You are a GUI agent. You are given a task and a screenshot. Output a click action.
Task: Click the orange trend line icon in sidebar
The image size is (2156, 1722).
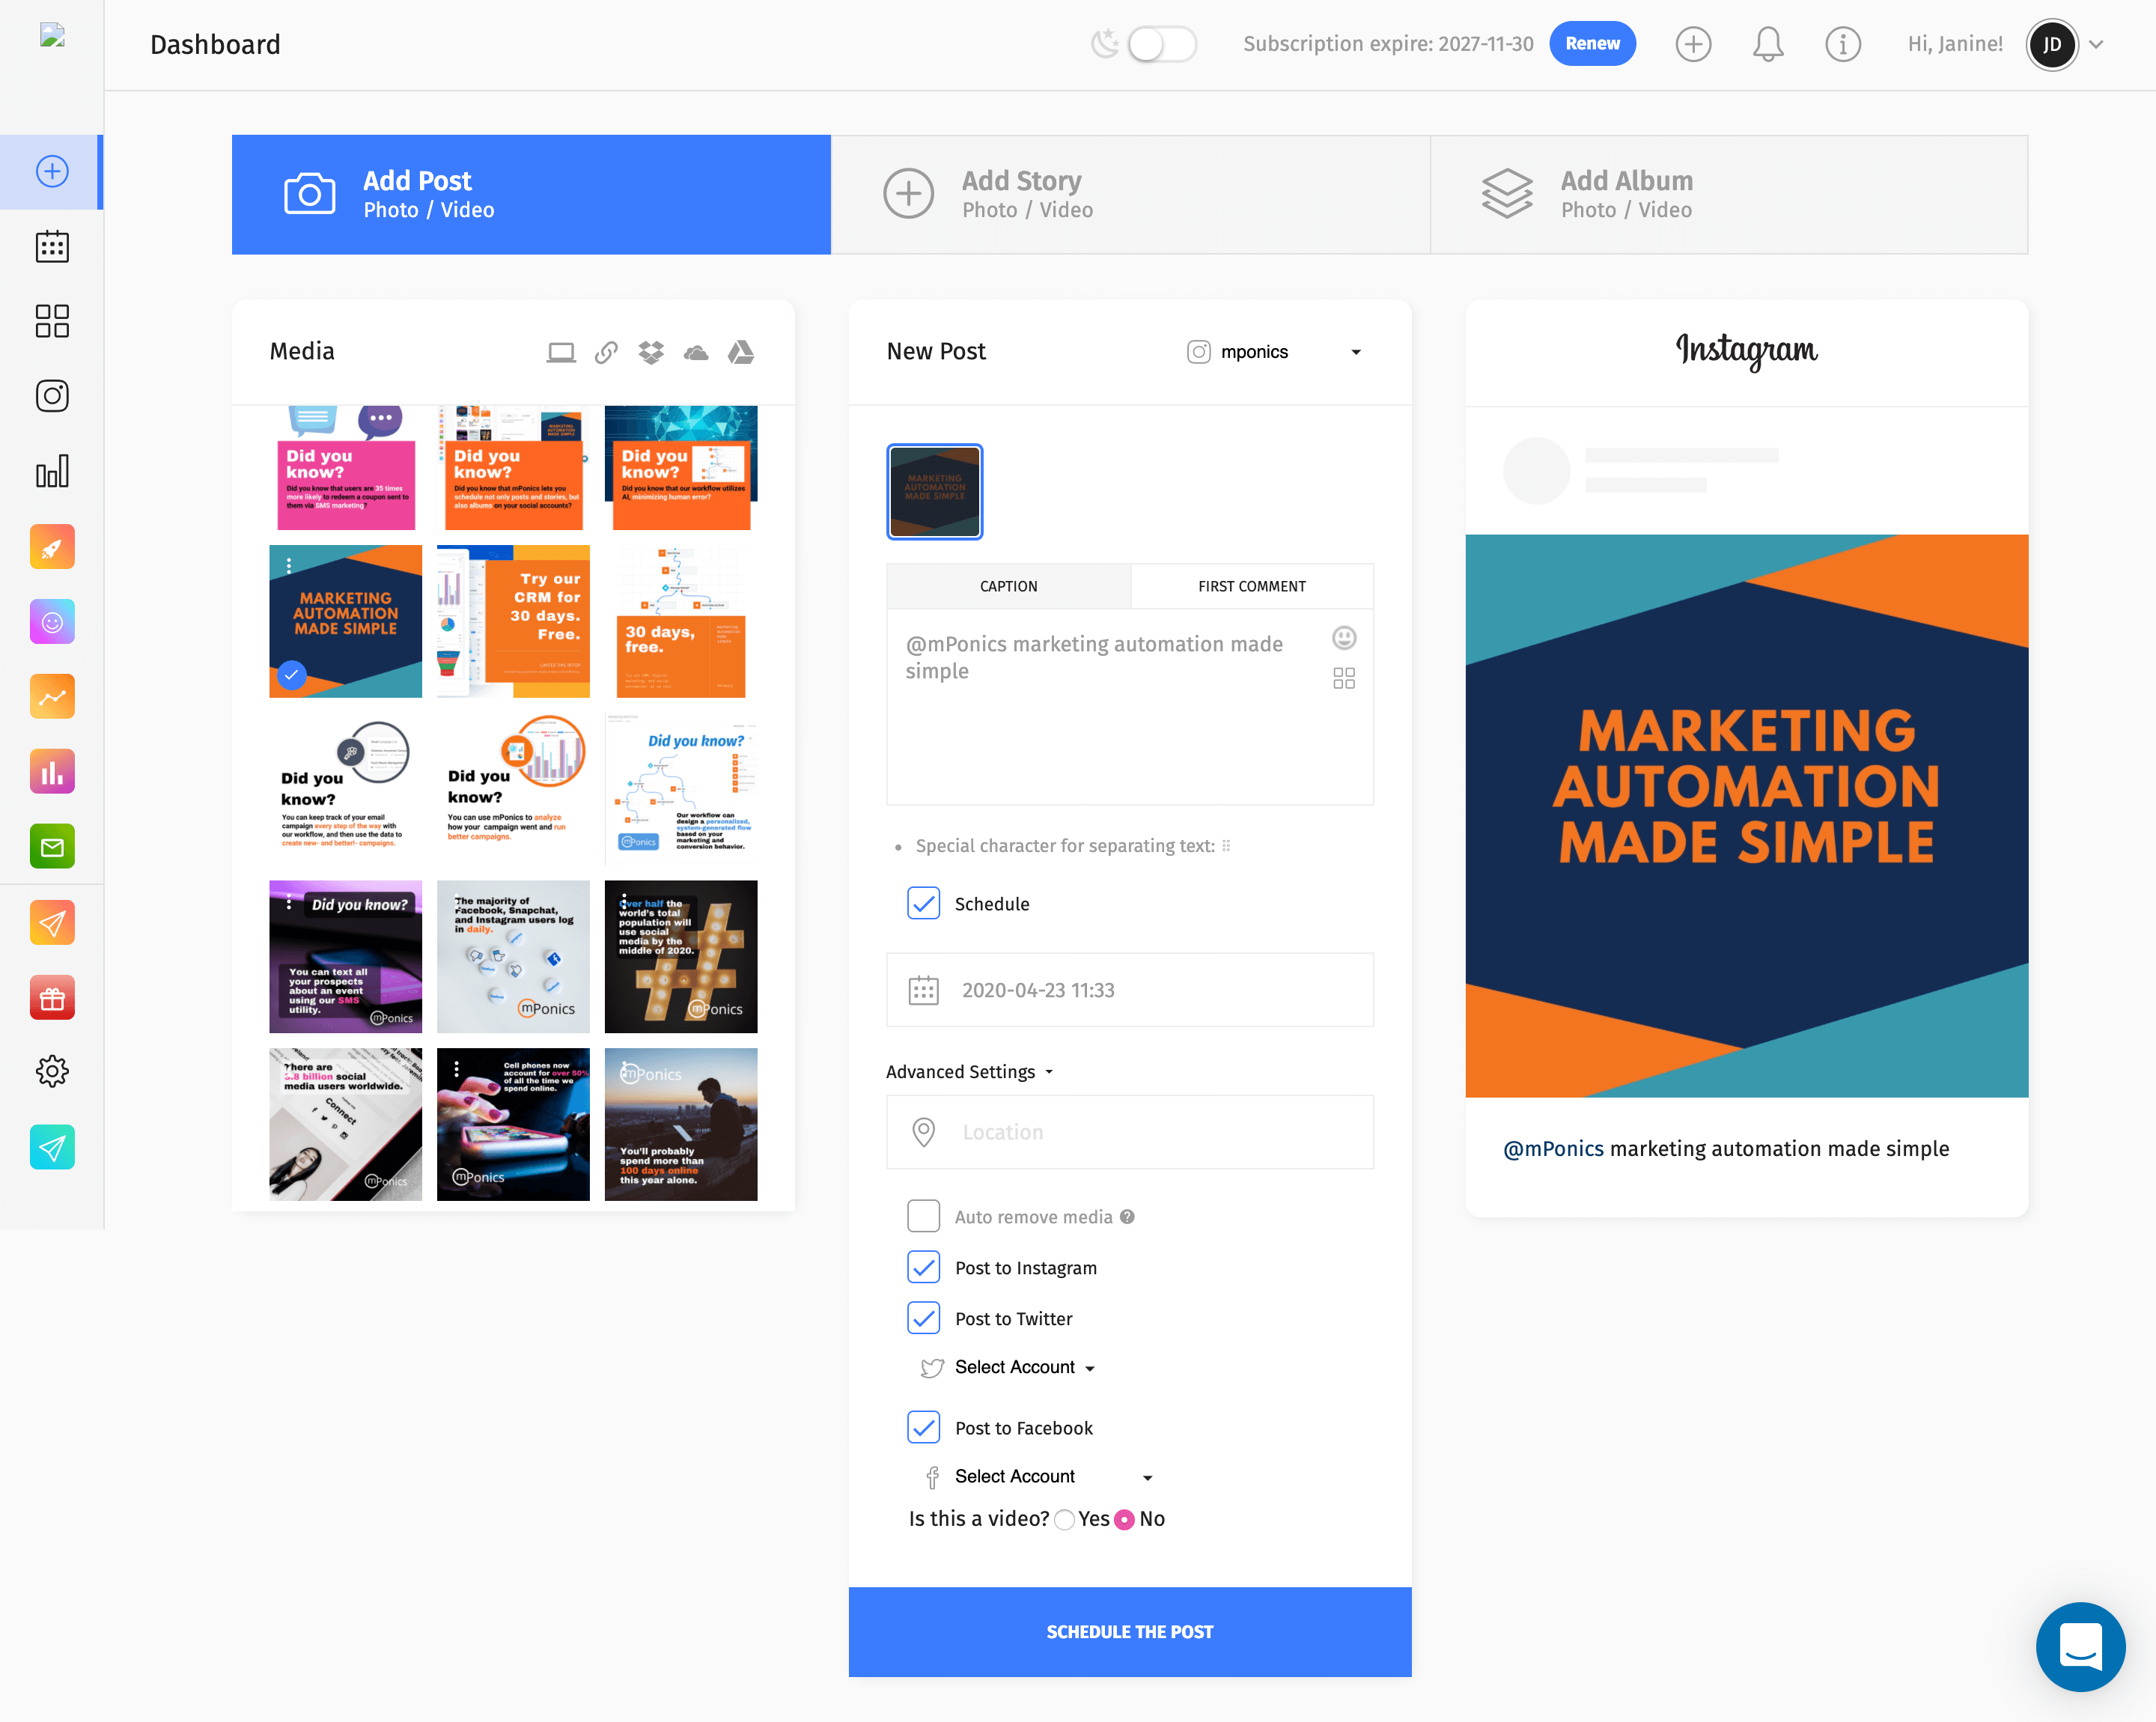[x=52, y=697]
